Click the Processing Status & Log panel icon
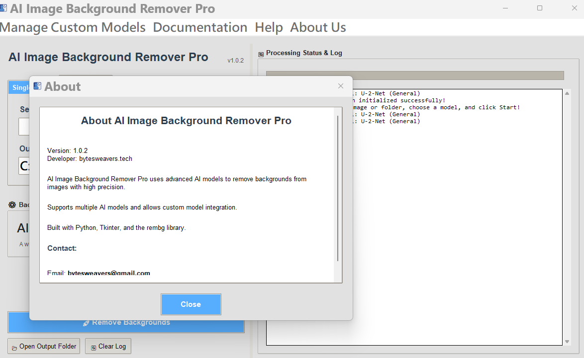Screen dimensions: 584x358 click(261, 54)
